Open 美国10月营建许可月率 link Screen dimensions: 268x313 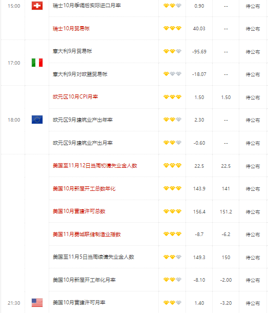coord(79,303)
